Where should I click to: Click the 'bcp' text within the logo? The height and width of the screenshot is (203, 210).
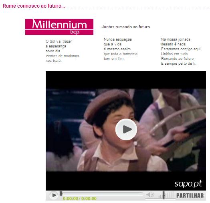75,32
